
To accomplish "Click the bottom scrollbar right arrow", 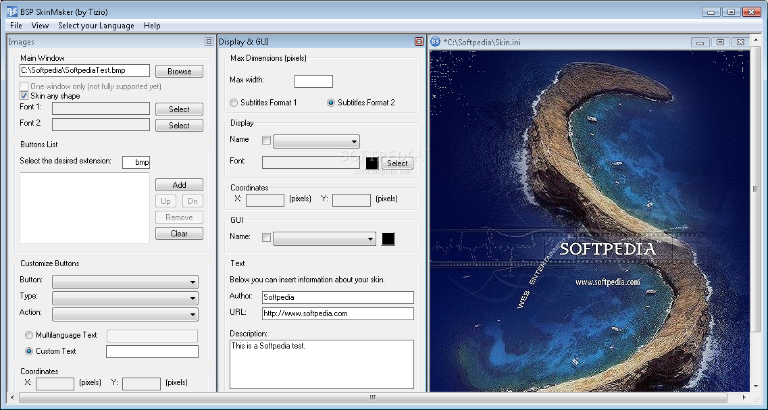I will pos(744,397).
